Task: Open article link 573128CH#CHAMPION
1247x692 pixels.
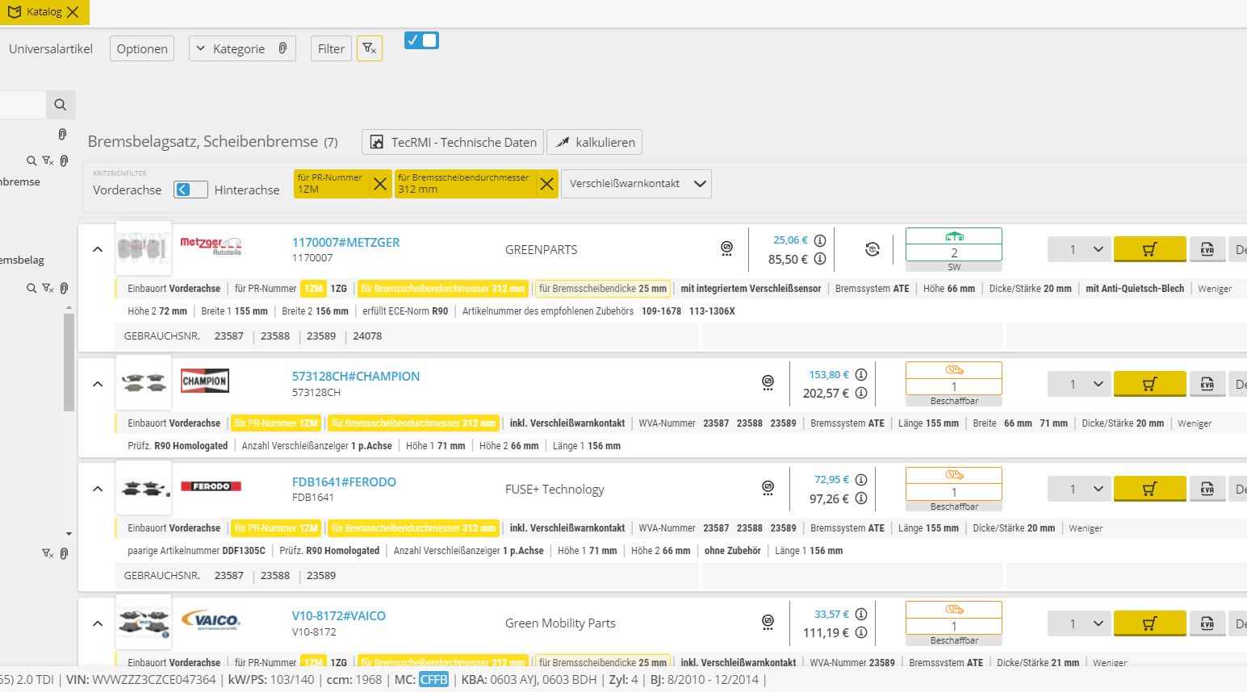Action: tap(356, 376)
